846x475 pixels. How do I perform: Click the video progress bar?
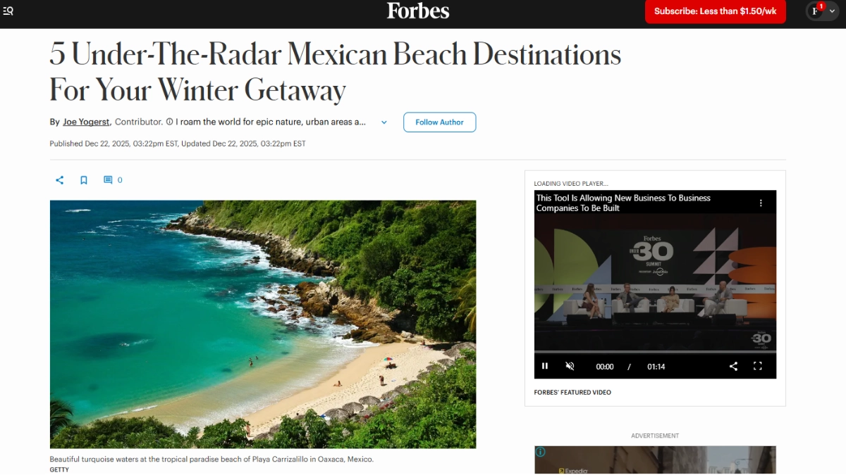click(x=655, y=352)
